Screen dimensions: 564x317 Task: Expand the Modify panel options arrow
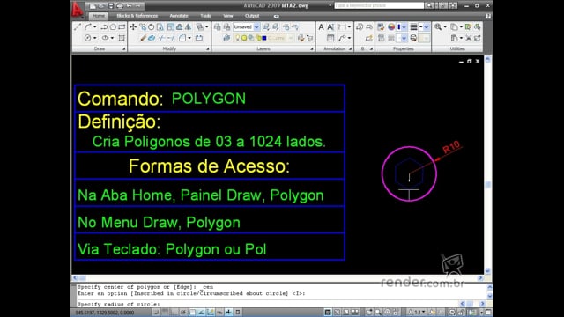(x=208, y=49)
